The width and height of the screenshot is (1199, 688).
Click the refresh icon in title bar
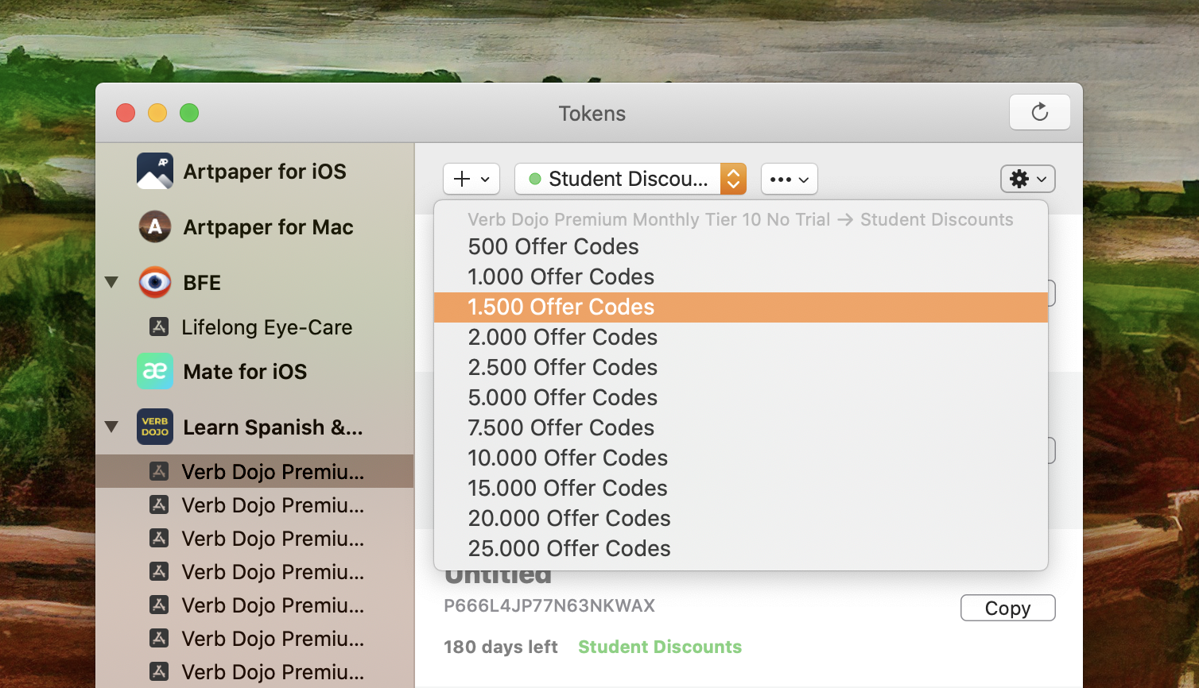(1039, 112)
